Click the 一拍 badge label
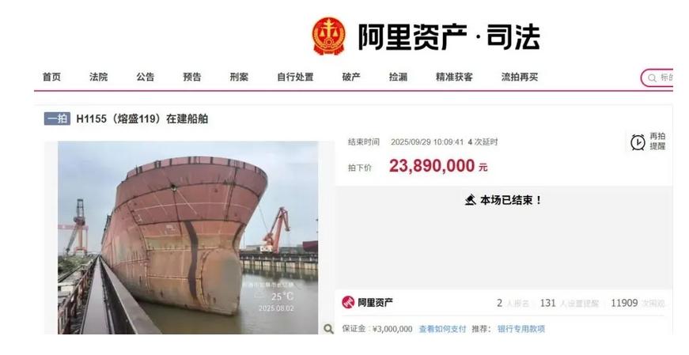 (x=57, y=119)
